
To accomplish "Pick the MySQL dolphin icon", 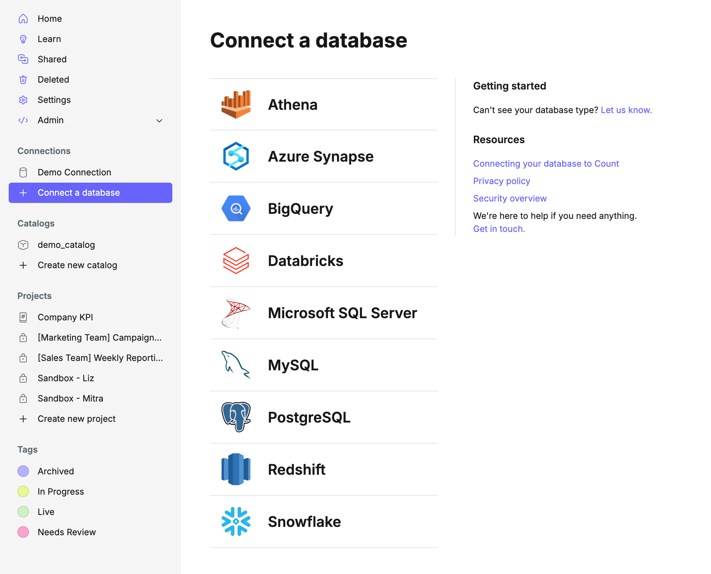I will tap(236, 365).
